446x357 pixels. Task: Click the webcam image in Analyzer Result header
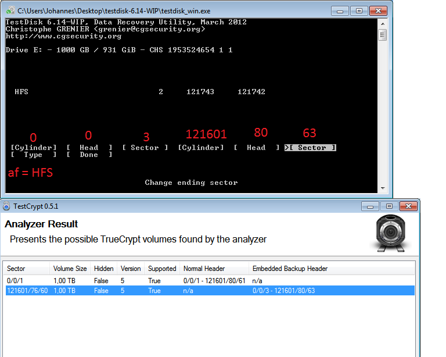390,233
